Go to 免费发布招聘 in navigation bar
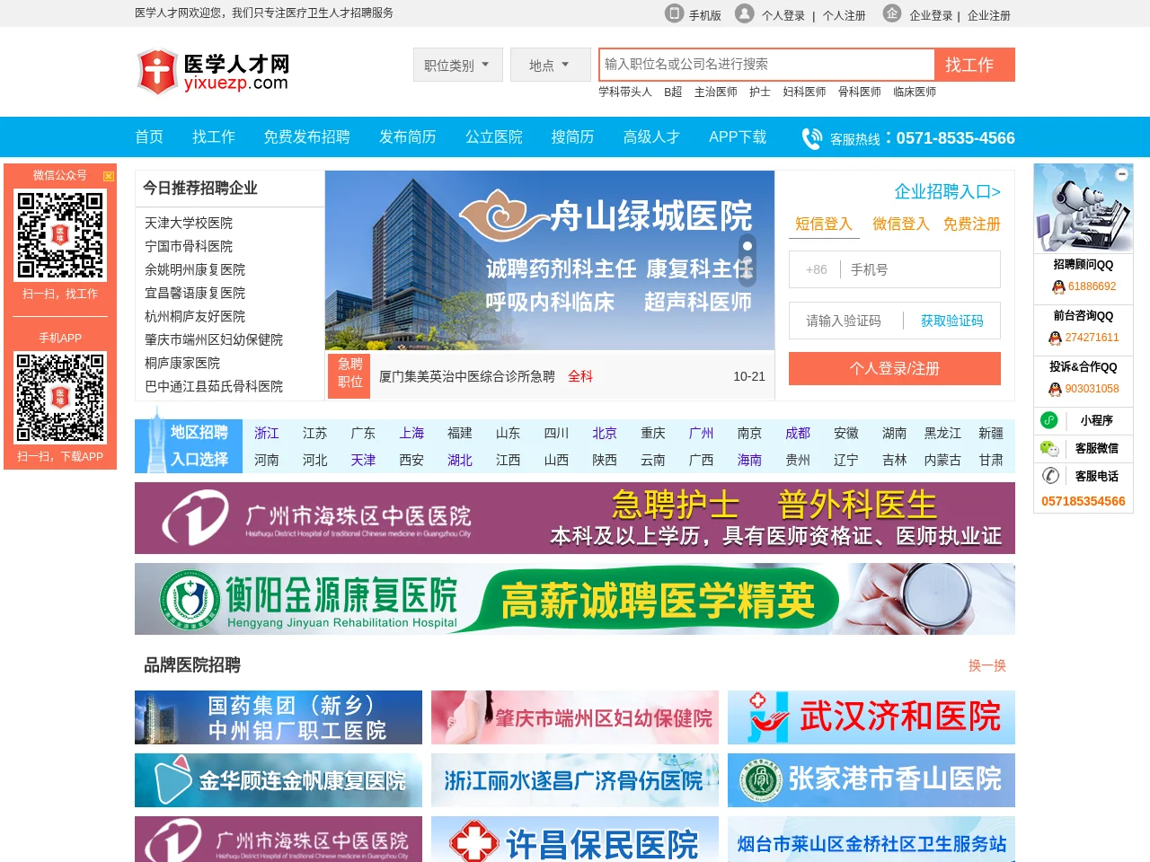This screenshot has height=862, width=1150. [x=307, y=137]
